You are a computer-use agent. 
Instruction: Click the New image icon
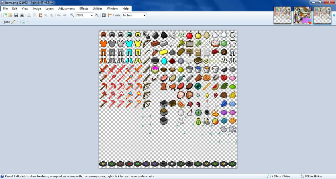[5, 15]
